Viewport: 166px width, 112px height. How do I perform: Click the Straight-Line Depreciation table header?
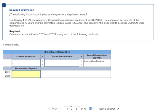point(57,52)
